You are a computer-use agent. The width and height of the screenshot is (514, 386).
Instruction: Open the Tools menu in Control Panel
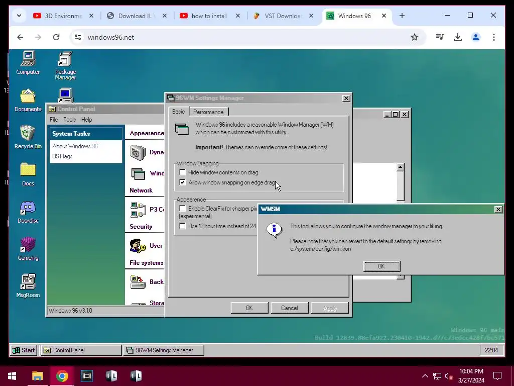pos(69,120)
